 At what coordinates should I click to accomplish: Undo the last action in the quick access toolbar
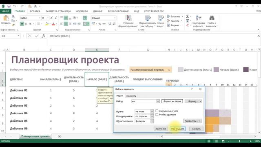(x=15, y=7)
